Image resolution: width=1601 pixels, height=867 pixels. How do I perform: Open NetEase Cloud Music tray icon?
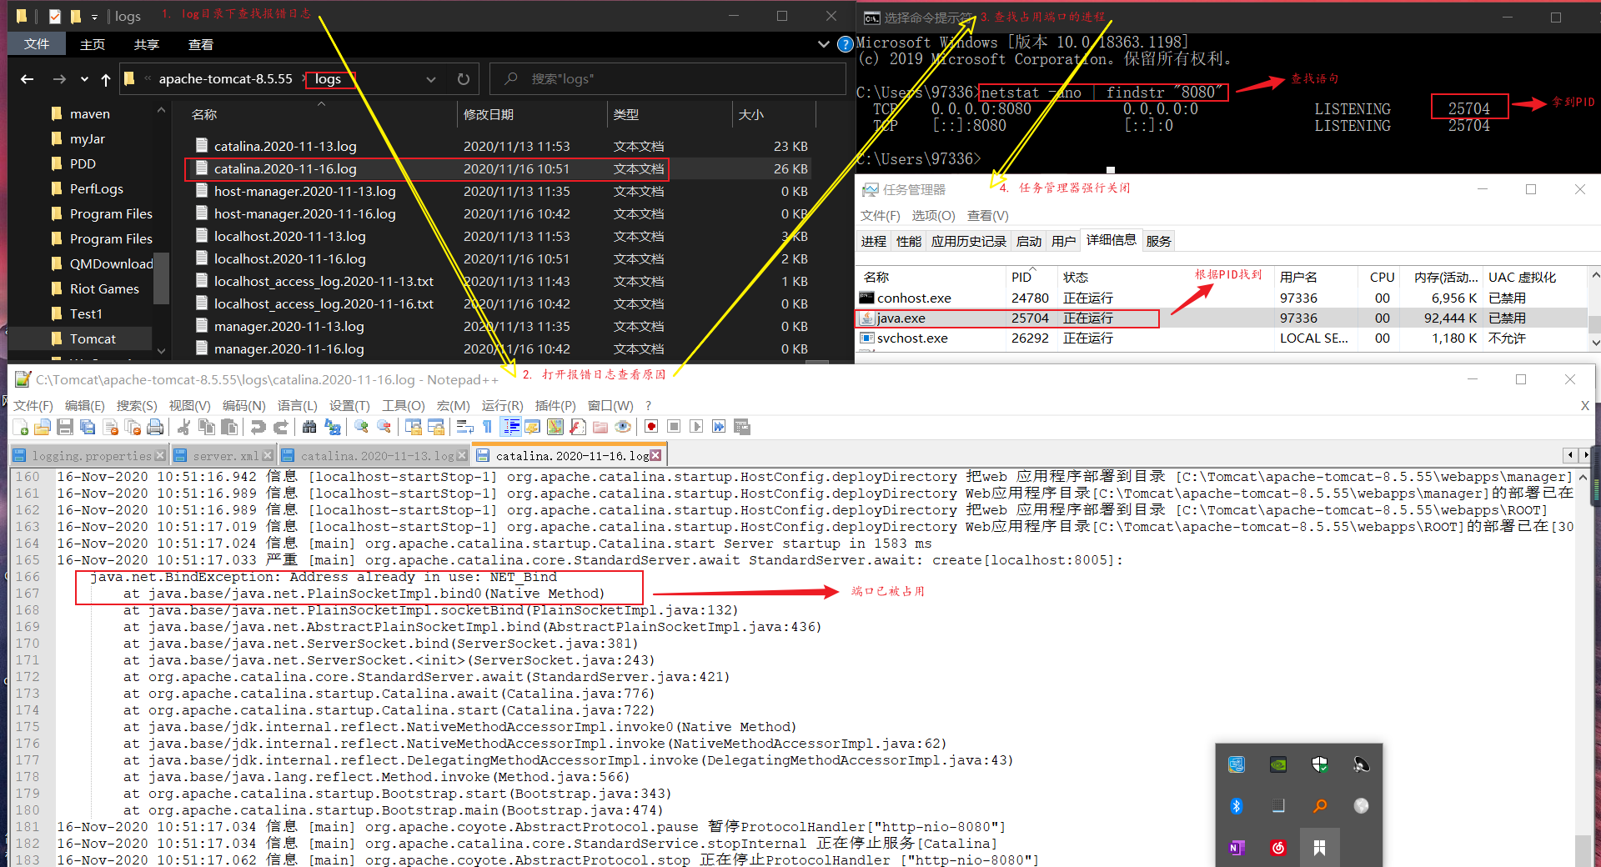coord(1277,848)
